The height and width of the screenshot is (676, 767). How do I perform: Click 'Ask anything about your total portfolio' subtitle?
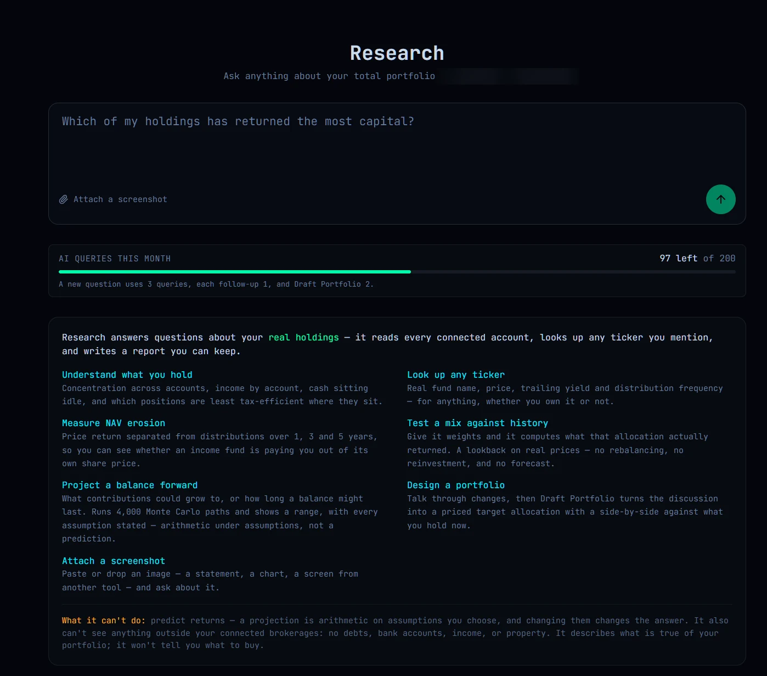pyautogui.click(x=329, y=76)
